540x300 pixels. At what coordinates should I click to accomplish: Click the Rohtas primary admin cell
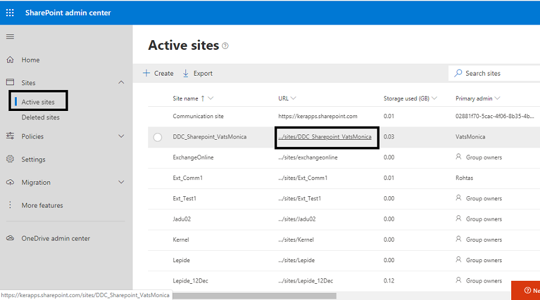click(x=464, y=178)
